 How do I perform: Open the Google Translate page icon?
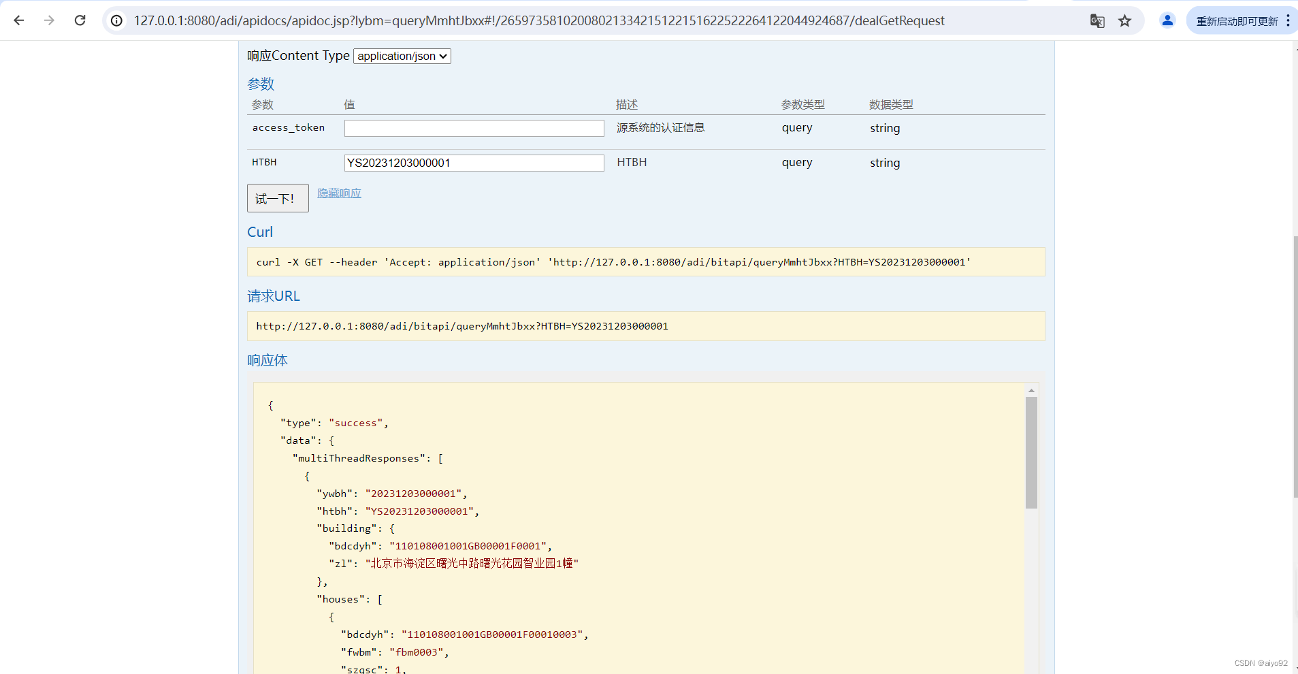tap(1097, 20)
